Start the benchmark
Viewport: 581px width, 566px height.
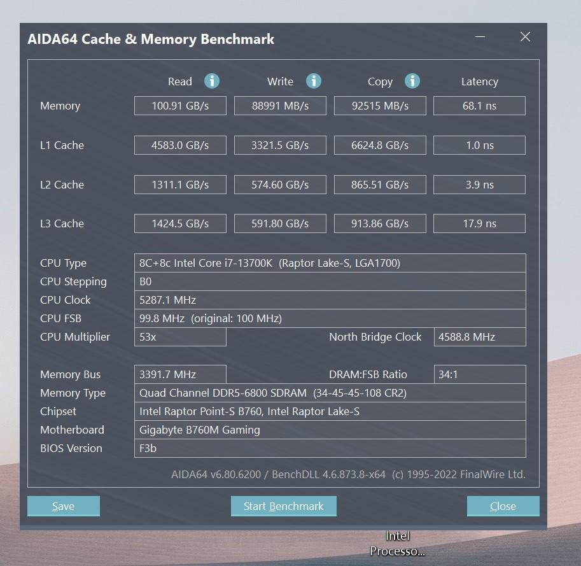click(x=283, y=506)
